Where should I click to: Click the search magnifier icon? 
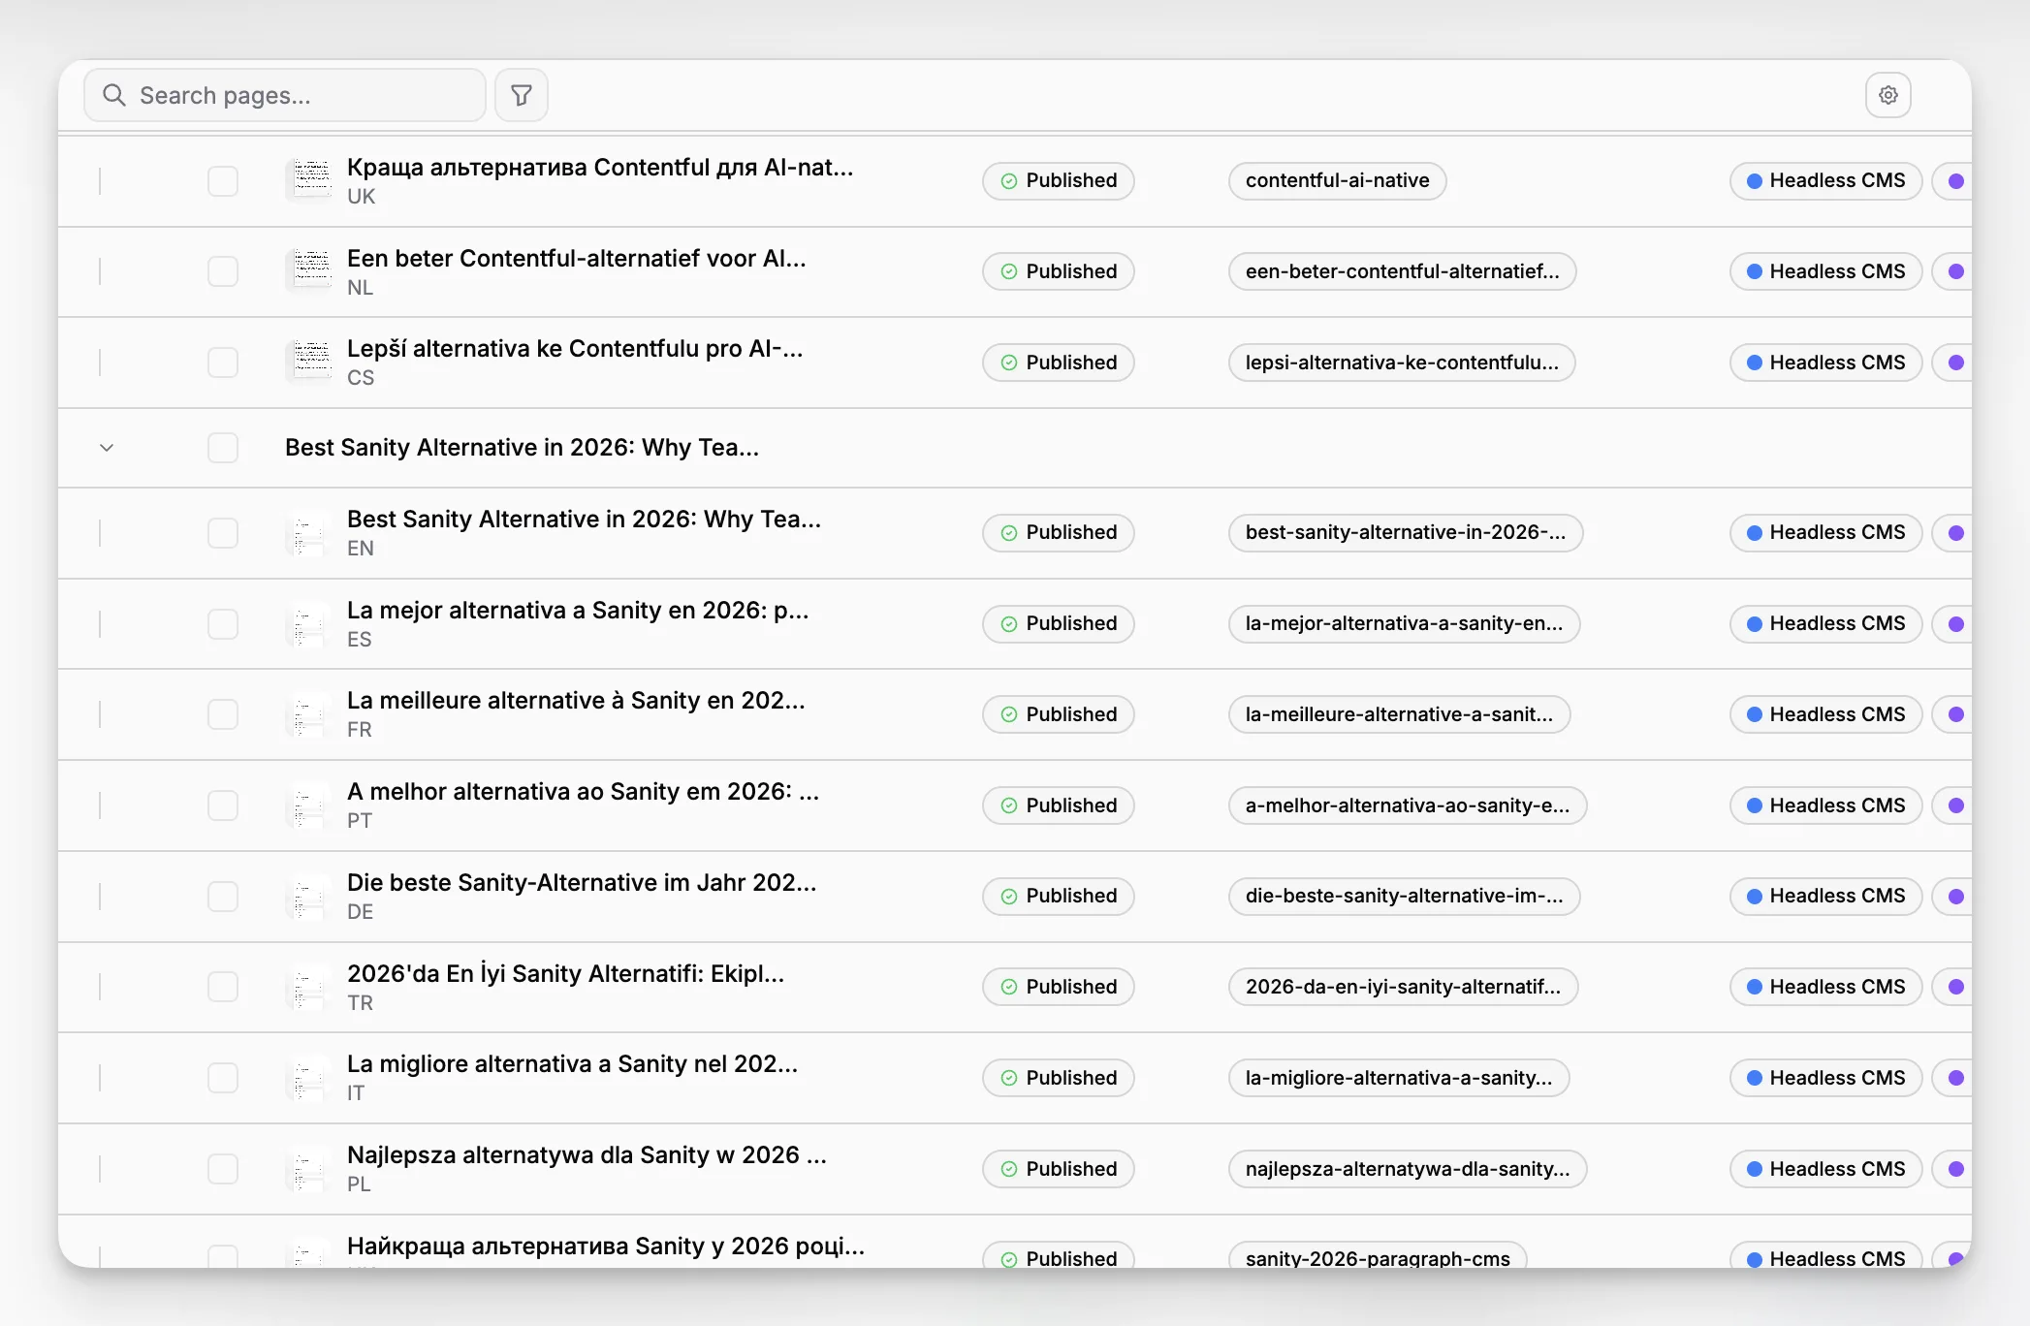coord(114,95)
